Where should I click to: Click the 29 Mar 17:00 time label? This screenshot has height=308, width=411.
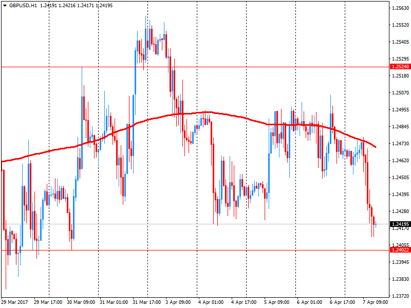click(48, 302)
